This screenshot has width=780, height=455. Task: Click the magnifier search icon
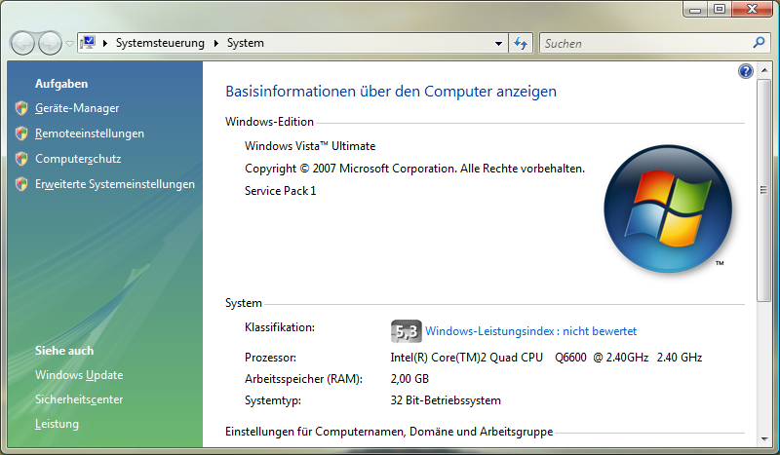[759, 43]
